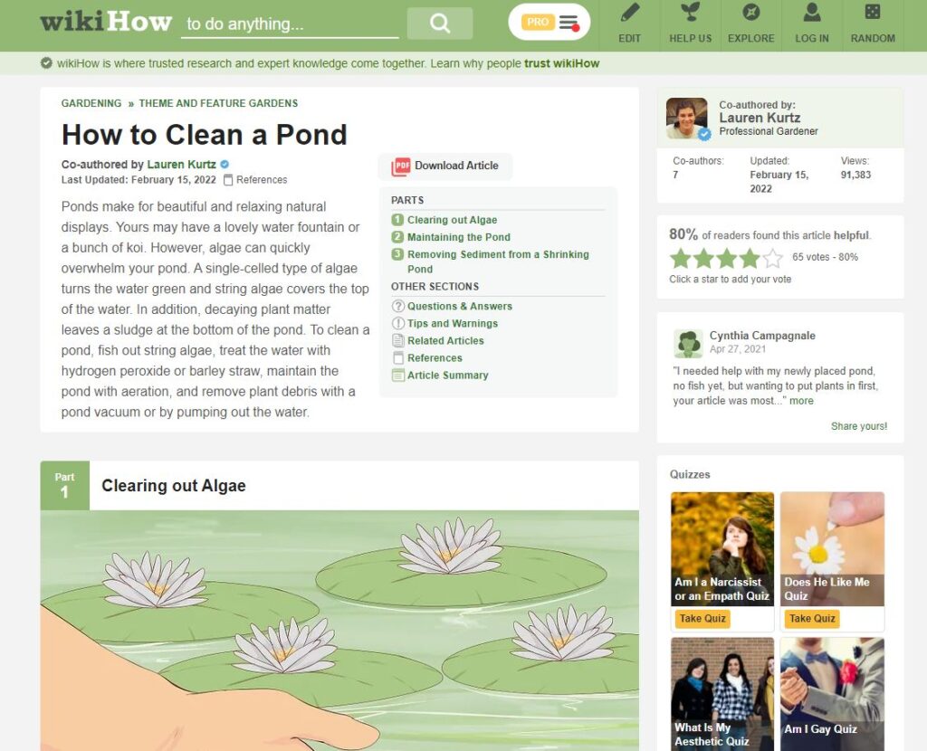Click the PDF Download Article icon
Screen dimensions: 927x751
(401, 166)
